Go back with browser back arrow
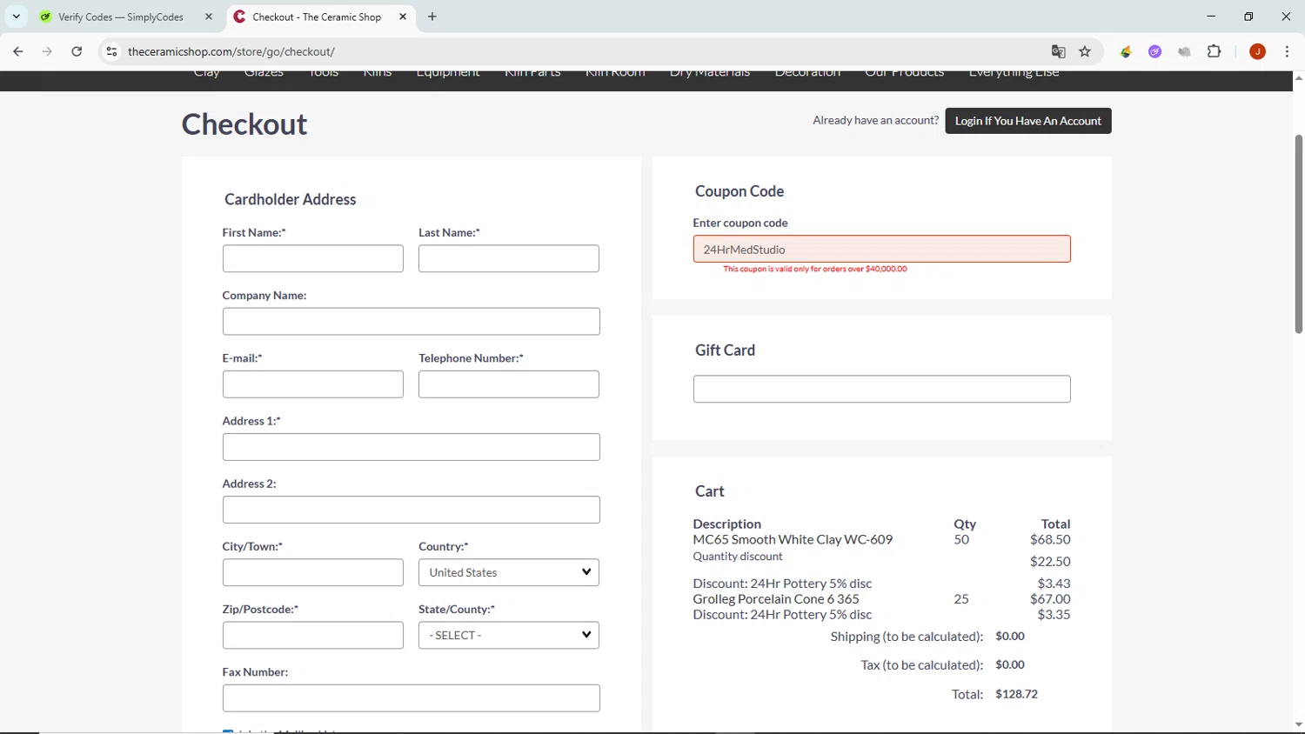 click(x=18, y=51)
